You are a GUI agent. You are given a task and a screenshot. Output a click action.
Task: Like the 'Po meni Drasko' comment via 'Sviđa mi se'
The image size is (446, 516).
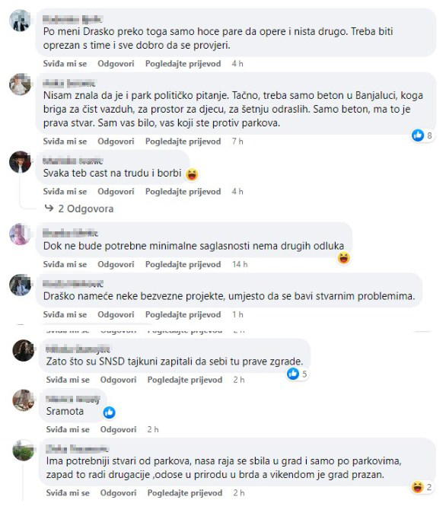pos(65,63)
